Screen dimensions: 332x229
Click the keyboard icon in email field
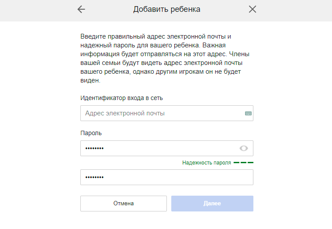248,113
